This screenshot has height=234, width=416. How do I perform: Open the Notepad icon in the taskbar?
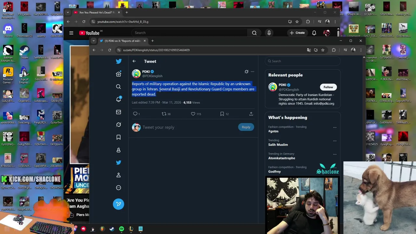140,229
